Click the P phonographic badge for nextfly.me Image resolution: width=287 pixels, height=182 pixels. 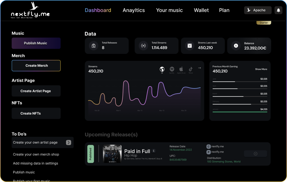(x=209, y=152)
